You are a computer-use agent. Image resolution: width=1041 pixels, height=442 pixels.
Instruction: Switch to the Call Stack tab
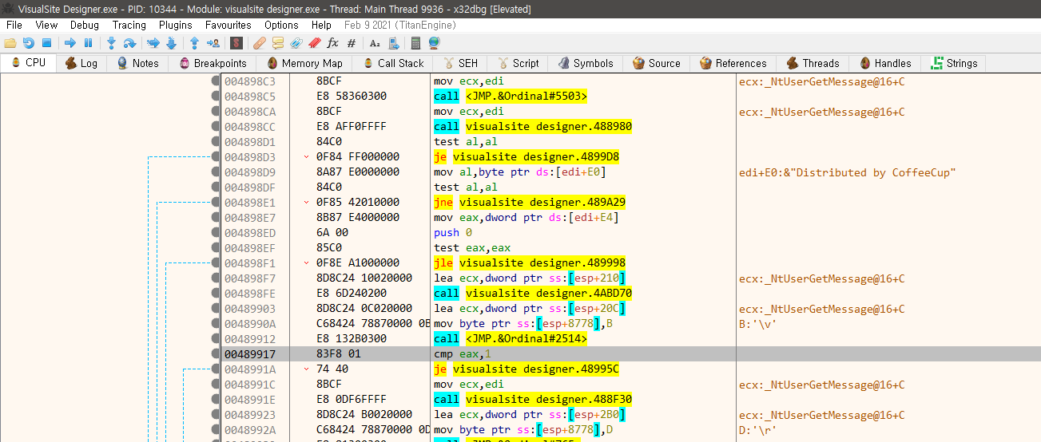pos(393,63)
